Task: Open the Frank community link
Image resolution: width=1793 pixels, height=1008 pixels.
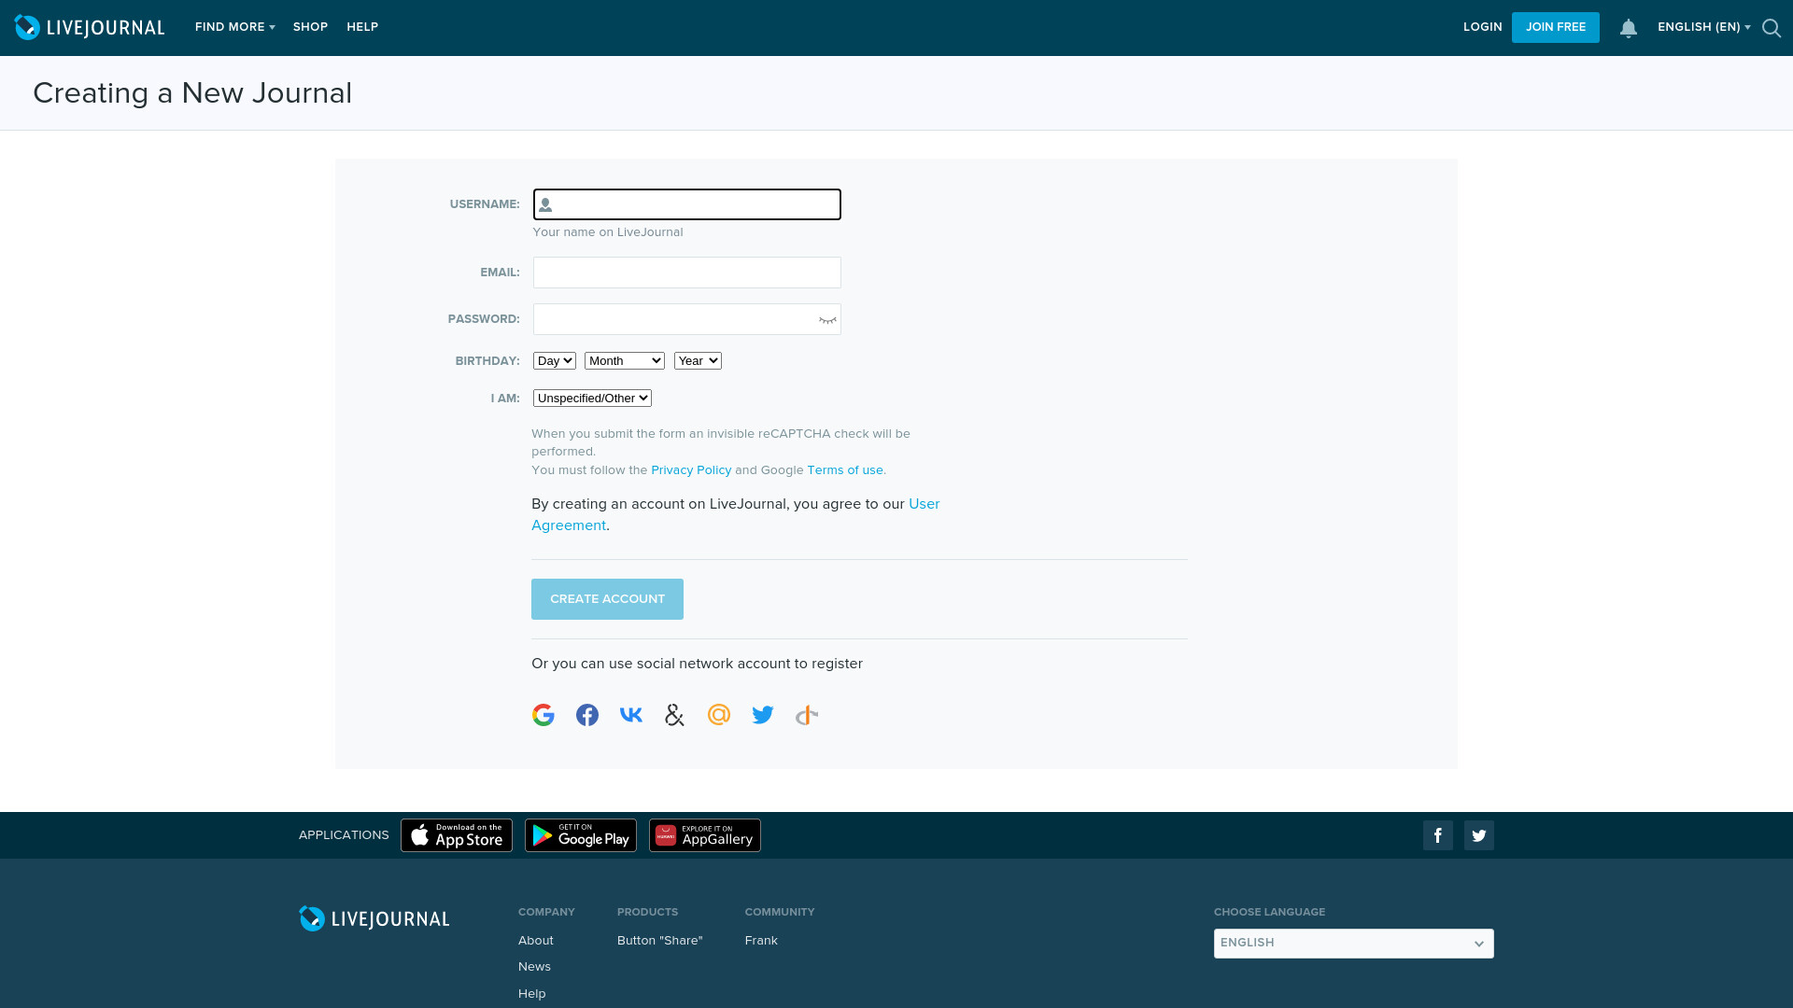Action: click(761, 941)
